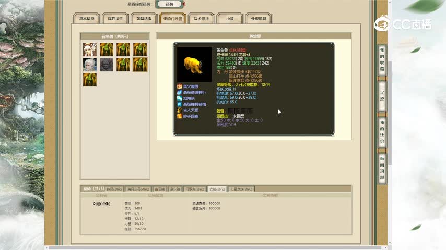Click the 披星沉舟 100000 mount skill
This screenshot has width=446, height=250.
pyautogui.click(x=206, y=208)
